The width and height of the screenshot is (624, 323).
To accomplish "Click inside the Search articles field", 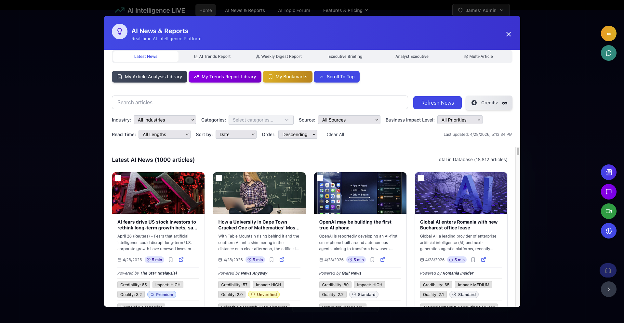I will click(x=260, y=102).
